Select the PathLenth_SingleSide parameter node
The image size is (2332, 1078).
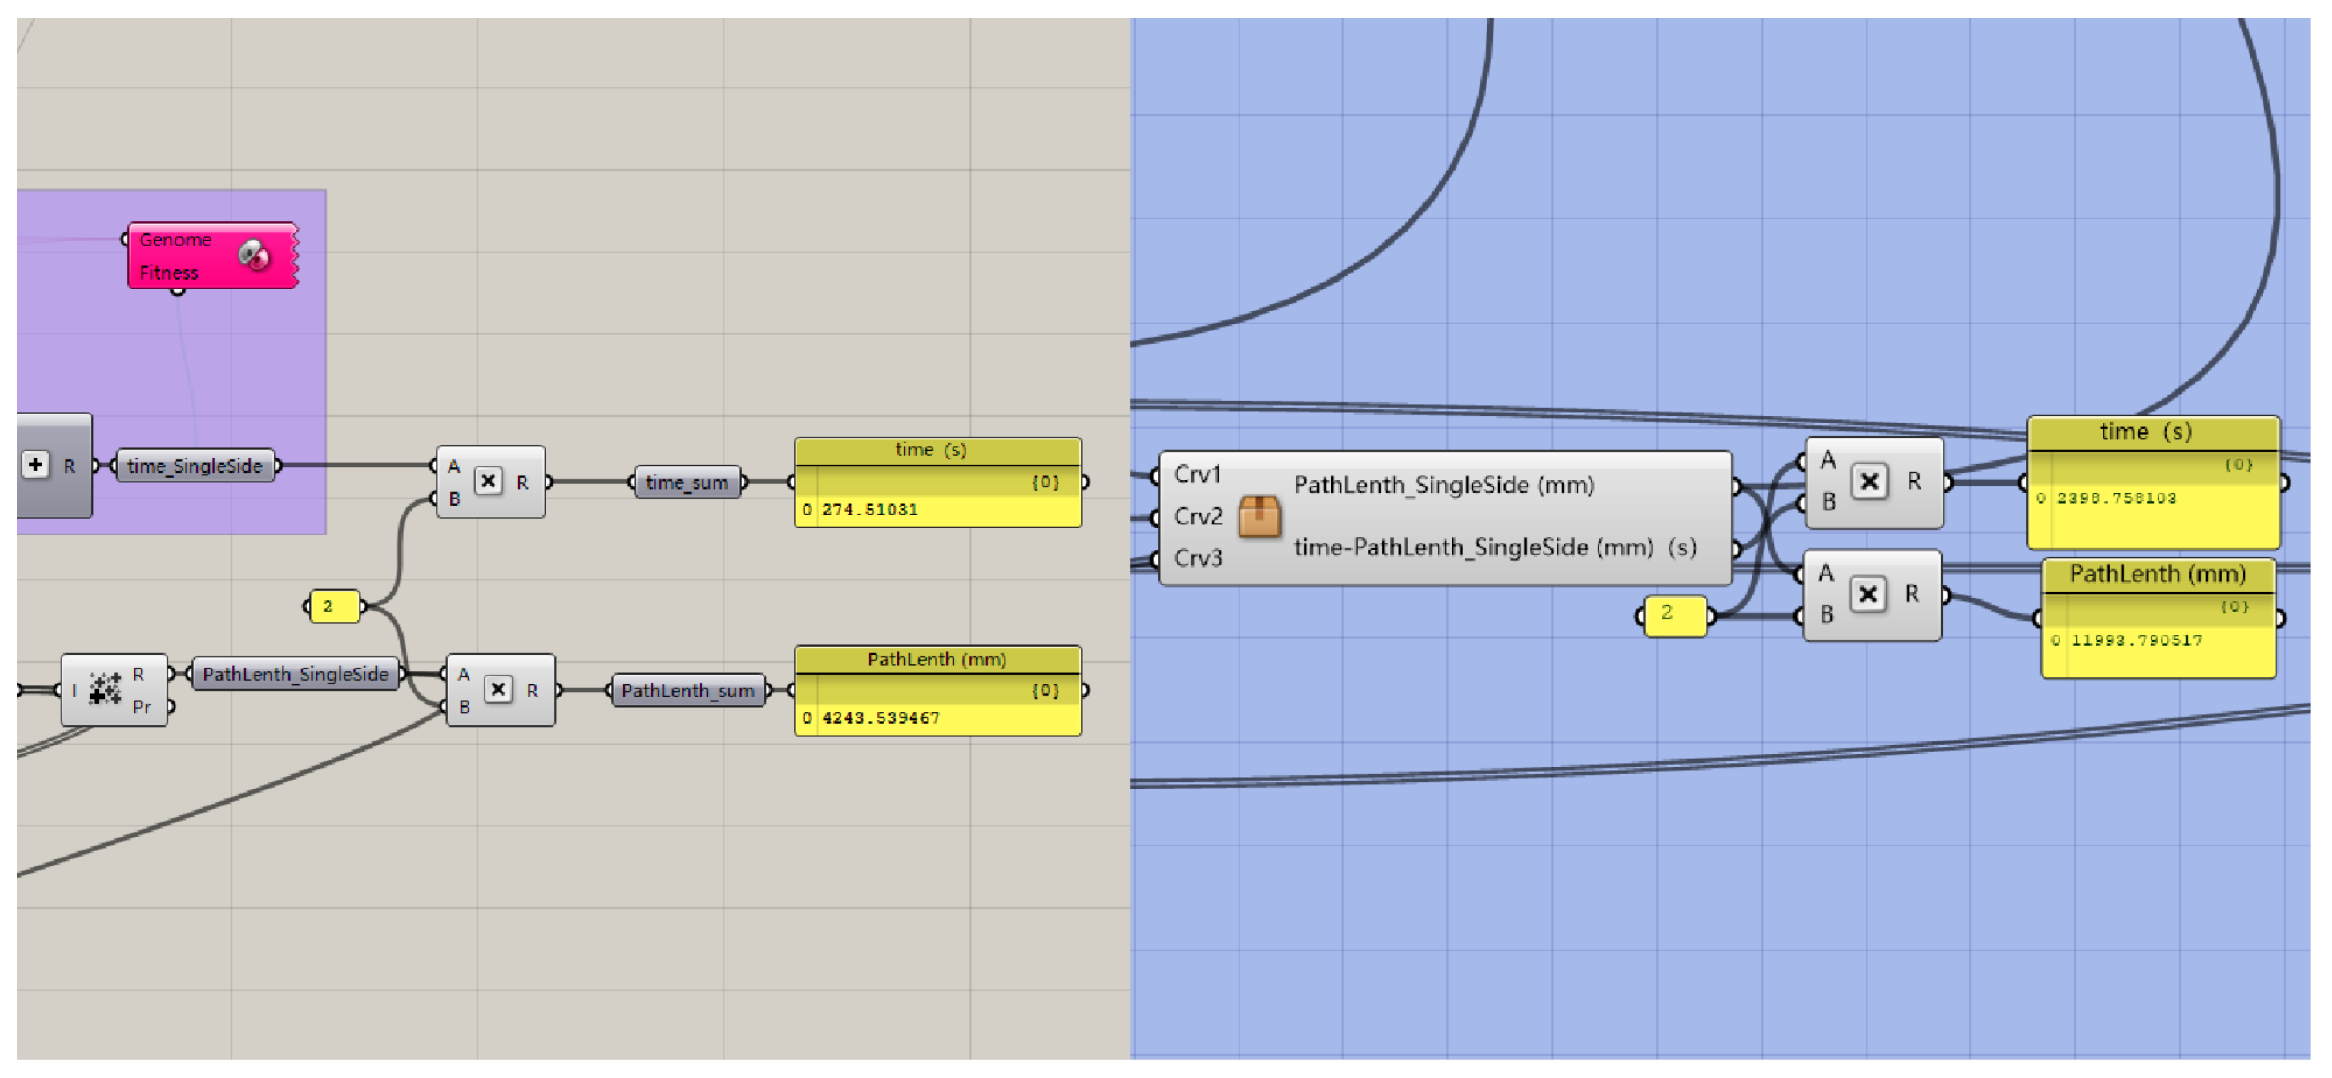[295, 674]
